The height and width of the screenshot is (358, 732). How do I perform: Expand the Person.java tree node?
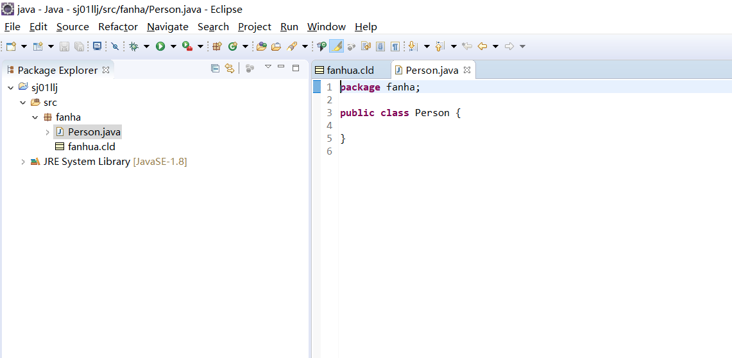pyautogui.click(x=47, y=132)
